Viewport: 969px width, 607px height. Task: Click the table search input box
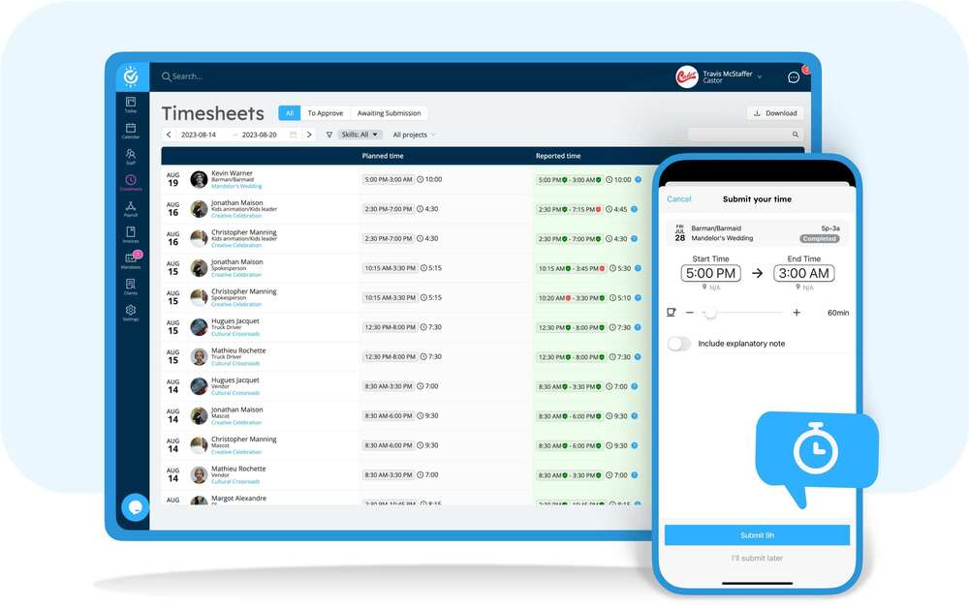(744, 135)
